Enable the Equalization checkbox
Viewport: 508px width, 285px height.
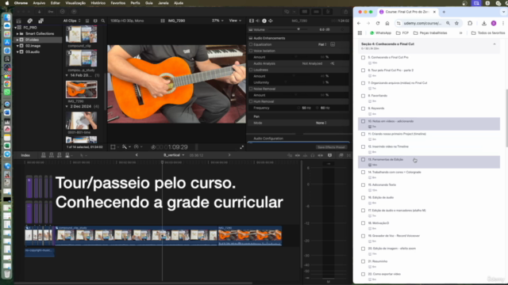(x=251, y=44)
